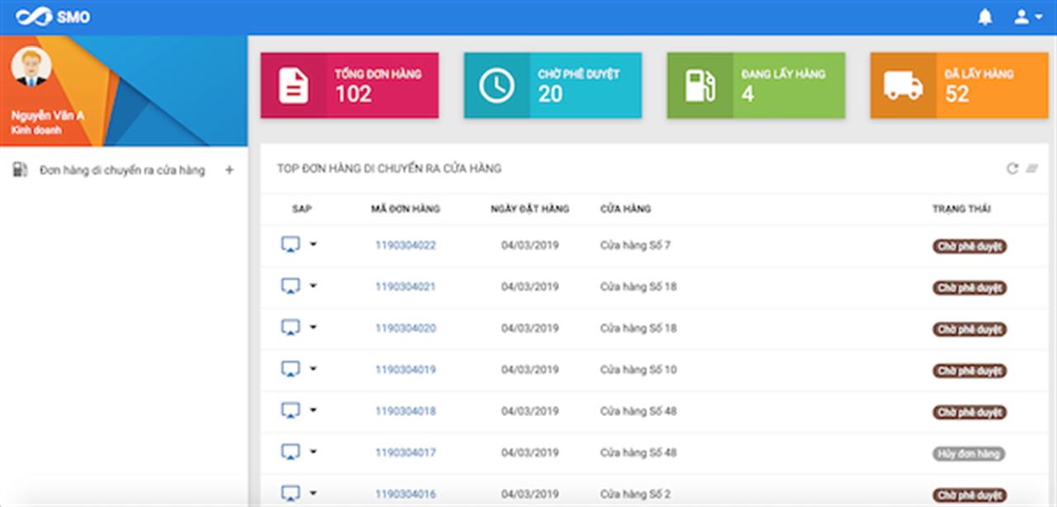Image resolution: width=1057 pixels, height=507 pixels.
Task: Expand SAP dropdown arrow for order 1190304018
Action: [x=313, y=410]
